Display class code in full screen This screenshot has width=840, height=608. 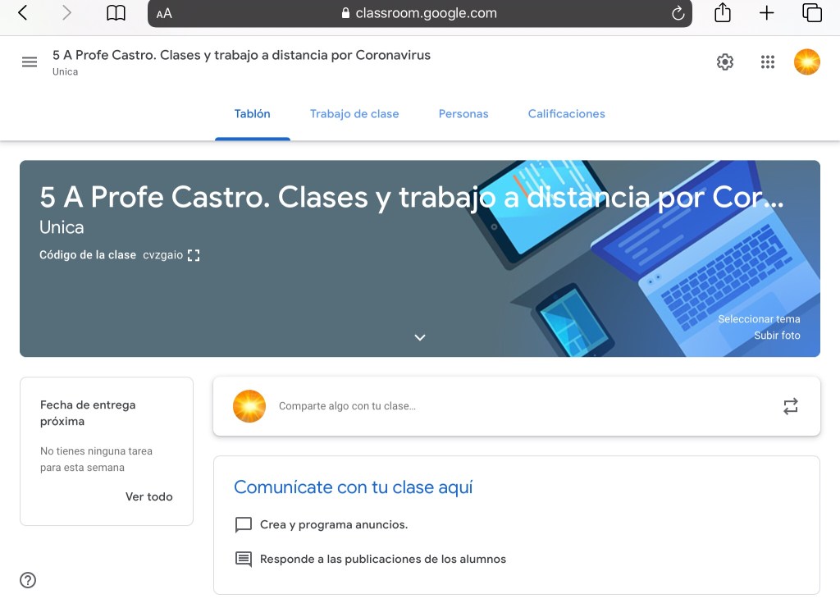coord(194,255)
